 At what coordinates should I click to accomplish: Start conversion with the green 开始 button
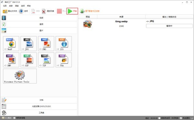(72, 11)
